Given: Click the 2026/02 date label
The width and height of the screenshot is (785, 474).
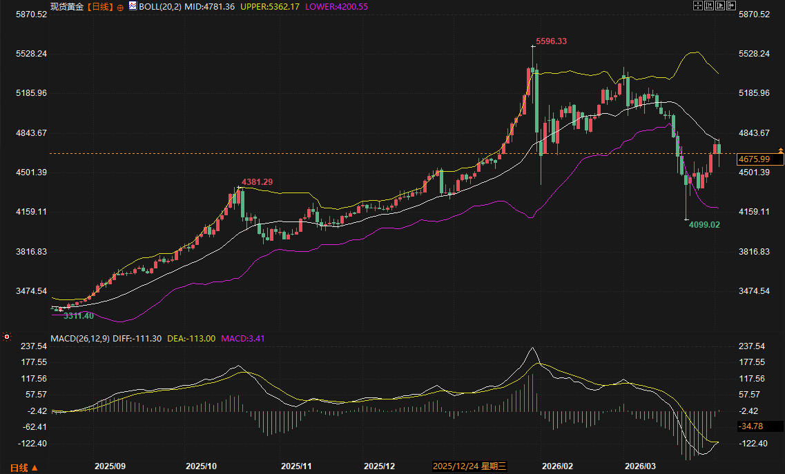Looking at the screenshot, I should [557, 466].
